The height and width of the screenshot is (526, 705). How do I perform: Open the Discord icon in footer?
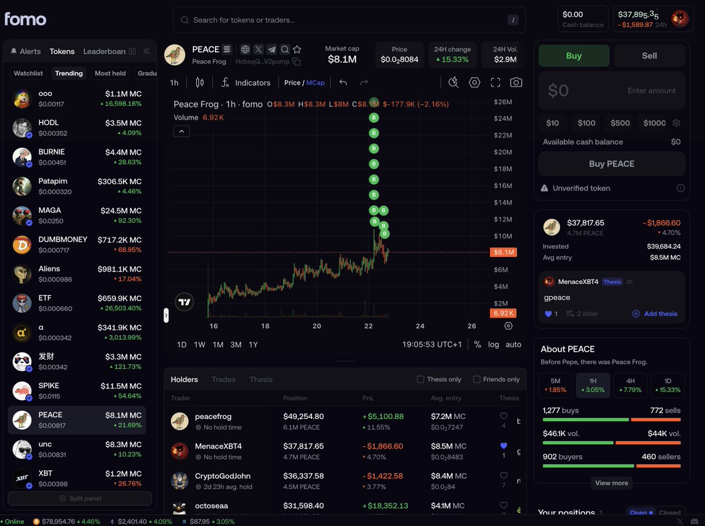click(x=696, y=521)
